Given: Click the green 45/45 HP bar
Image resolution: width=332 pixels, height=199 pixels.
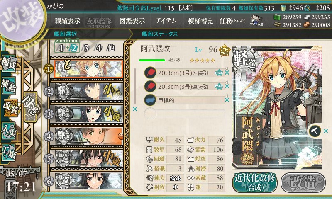Looking at the screenshot, I should [152, 60].
